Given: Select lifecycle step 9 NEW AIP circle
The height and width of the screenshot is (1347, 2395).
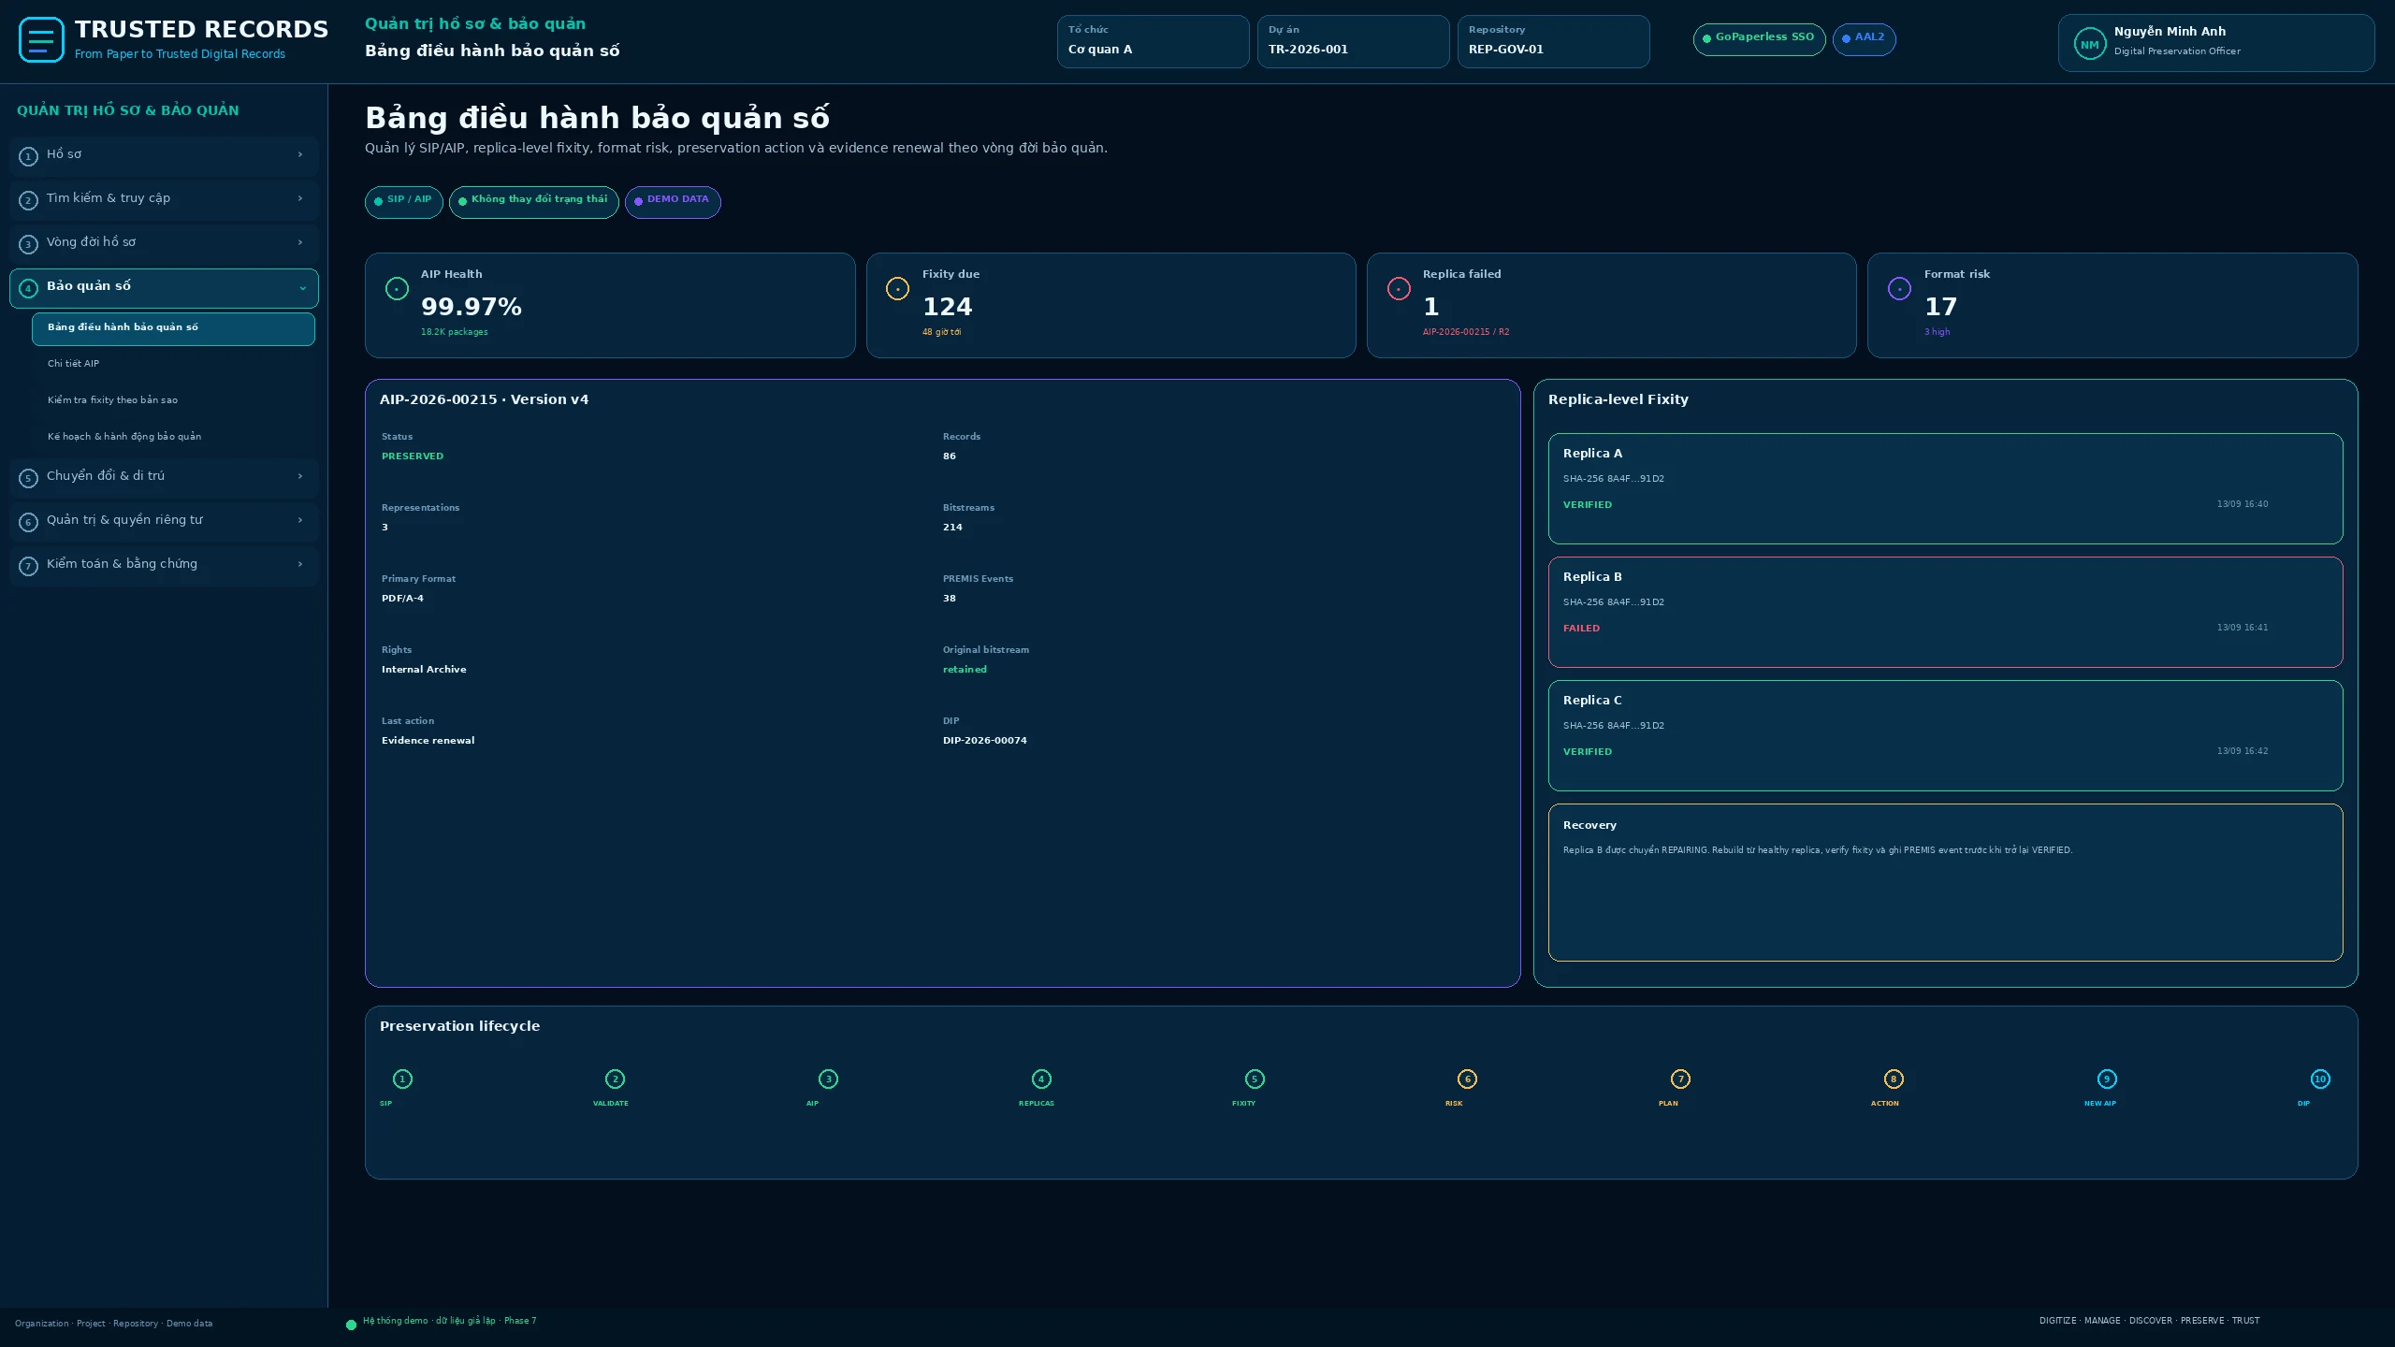Looking at the screenshot, I should [2107, 1079].
